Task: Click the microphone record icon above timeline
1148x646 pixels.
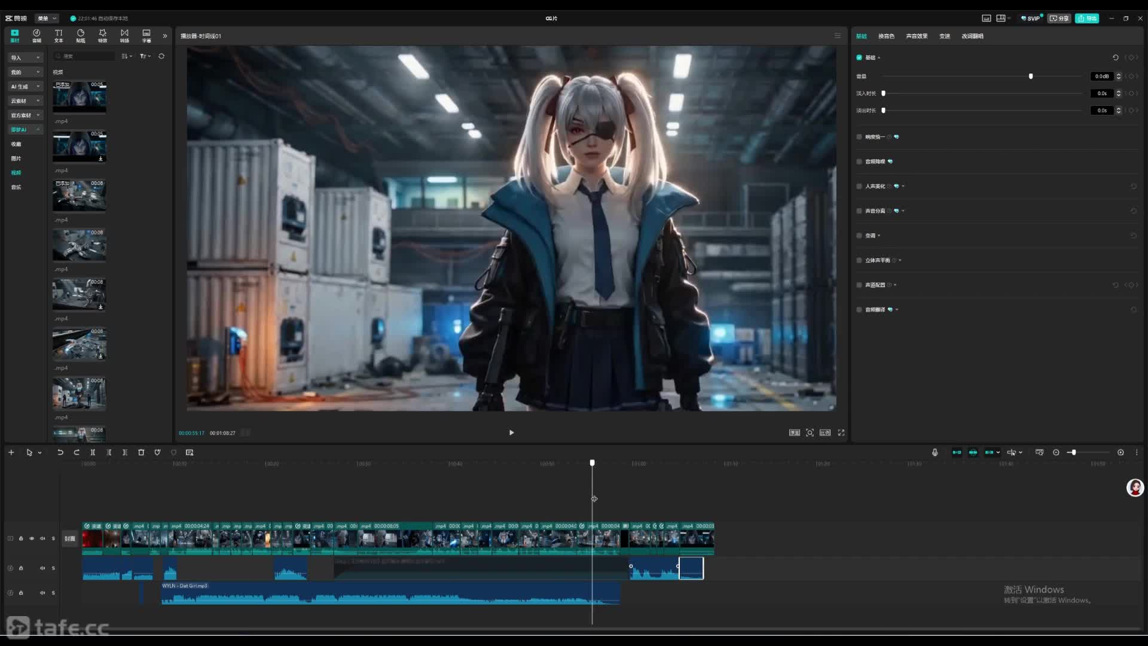Action: [x=935, y=453]
